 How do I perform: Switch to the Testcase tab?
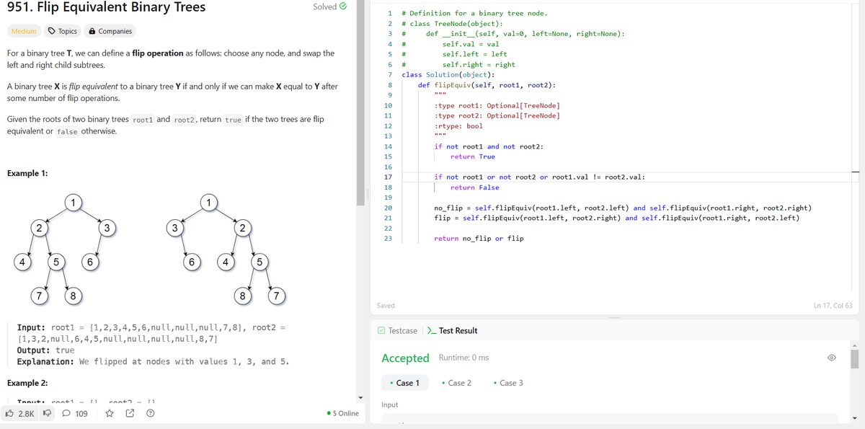click(x=397, y=330)
